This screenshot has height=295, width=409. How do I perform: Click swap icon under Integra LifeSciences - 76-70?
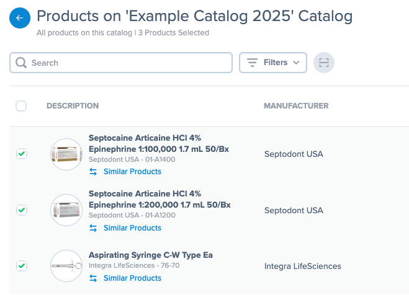pos(93,278)
